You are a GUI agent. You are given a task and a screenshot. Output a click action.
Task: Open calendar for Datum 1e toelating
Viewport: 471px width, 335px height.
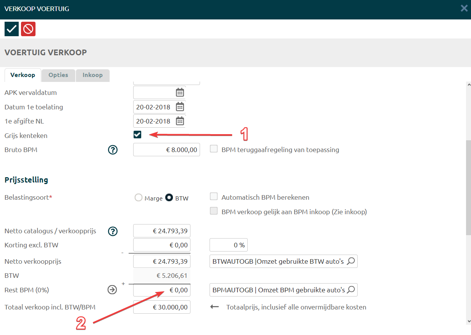pos(180,107)
